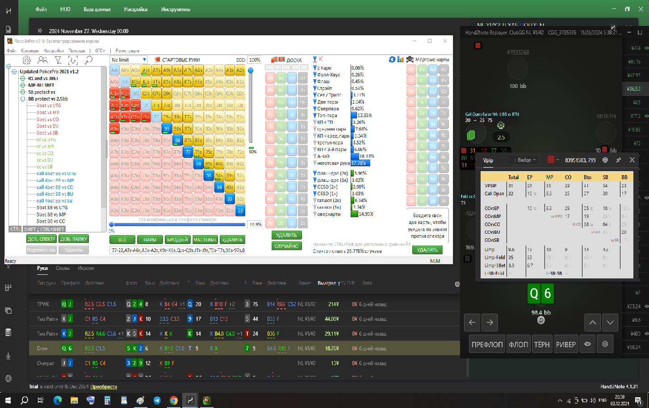Viewport: 649px width, 408px height.
Task: Open Flopzilla settings gear icon
Action: coord(27,60)
